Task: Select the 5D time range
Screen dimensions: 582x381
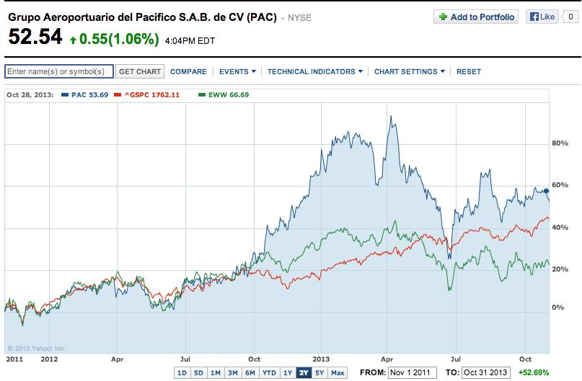Action: pyautogui.click(x=198, y=372)
